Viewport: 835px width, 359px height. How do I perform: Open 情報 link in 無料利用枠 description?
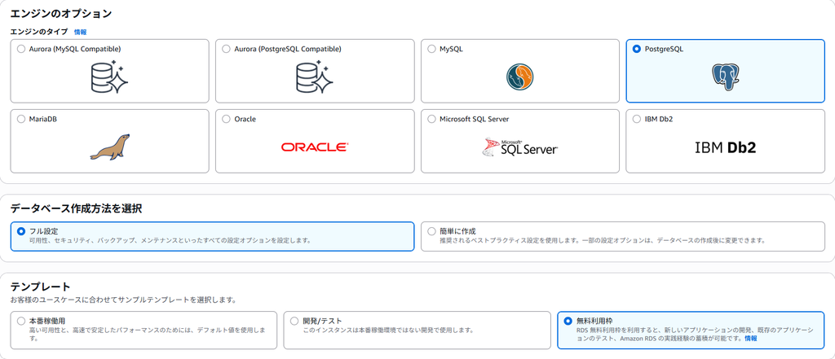(x=751, y=339)
